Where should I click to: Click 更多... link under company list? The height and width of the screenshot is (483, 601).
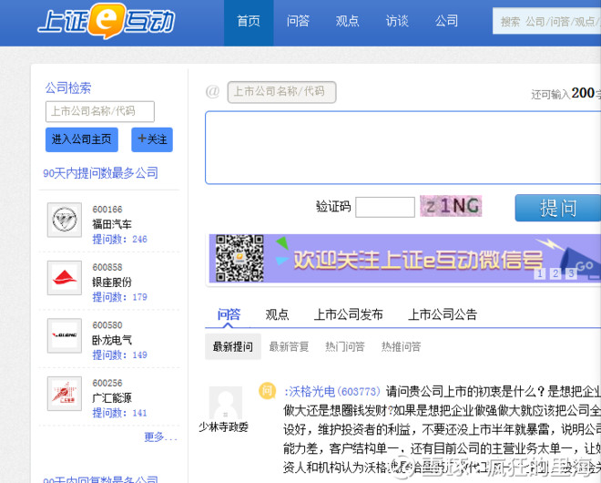(161, 437)
